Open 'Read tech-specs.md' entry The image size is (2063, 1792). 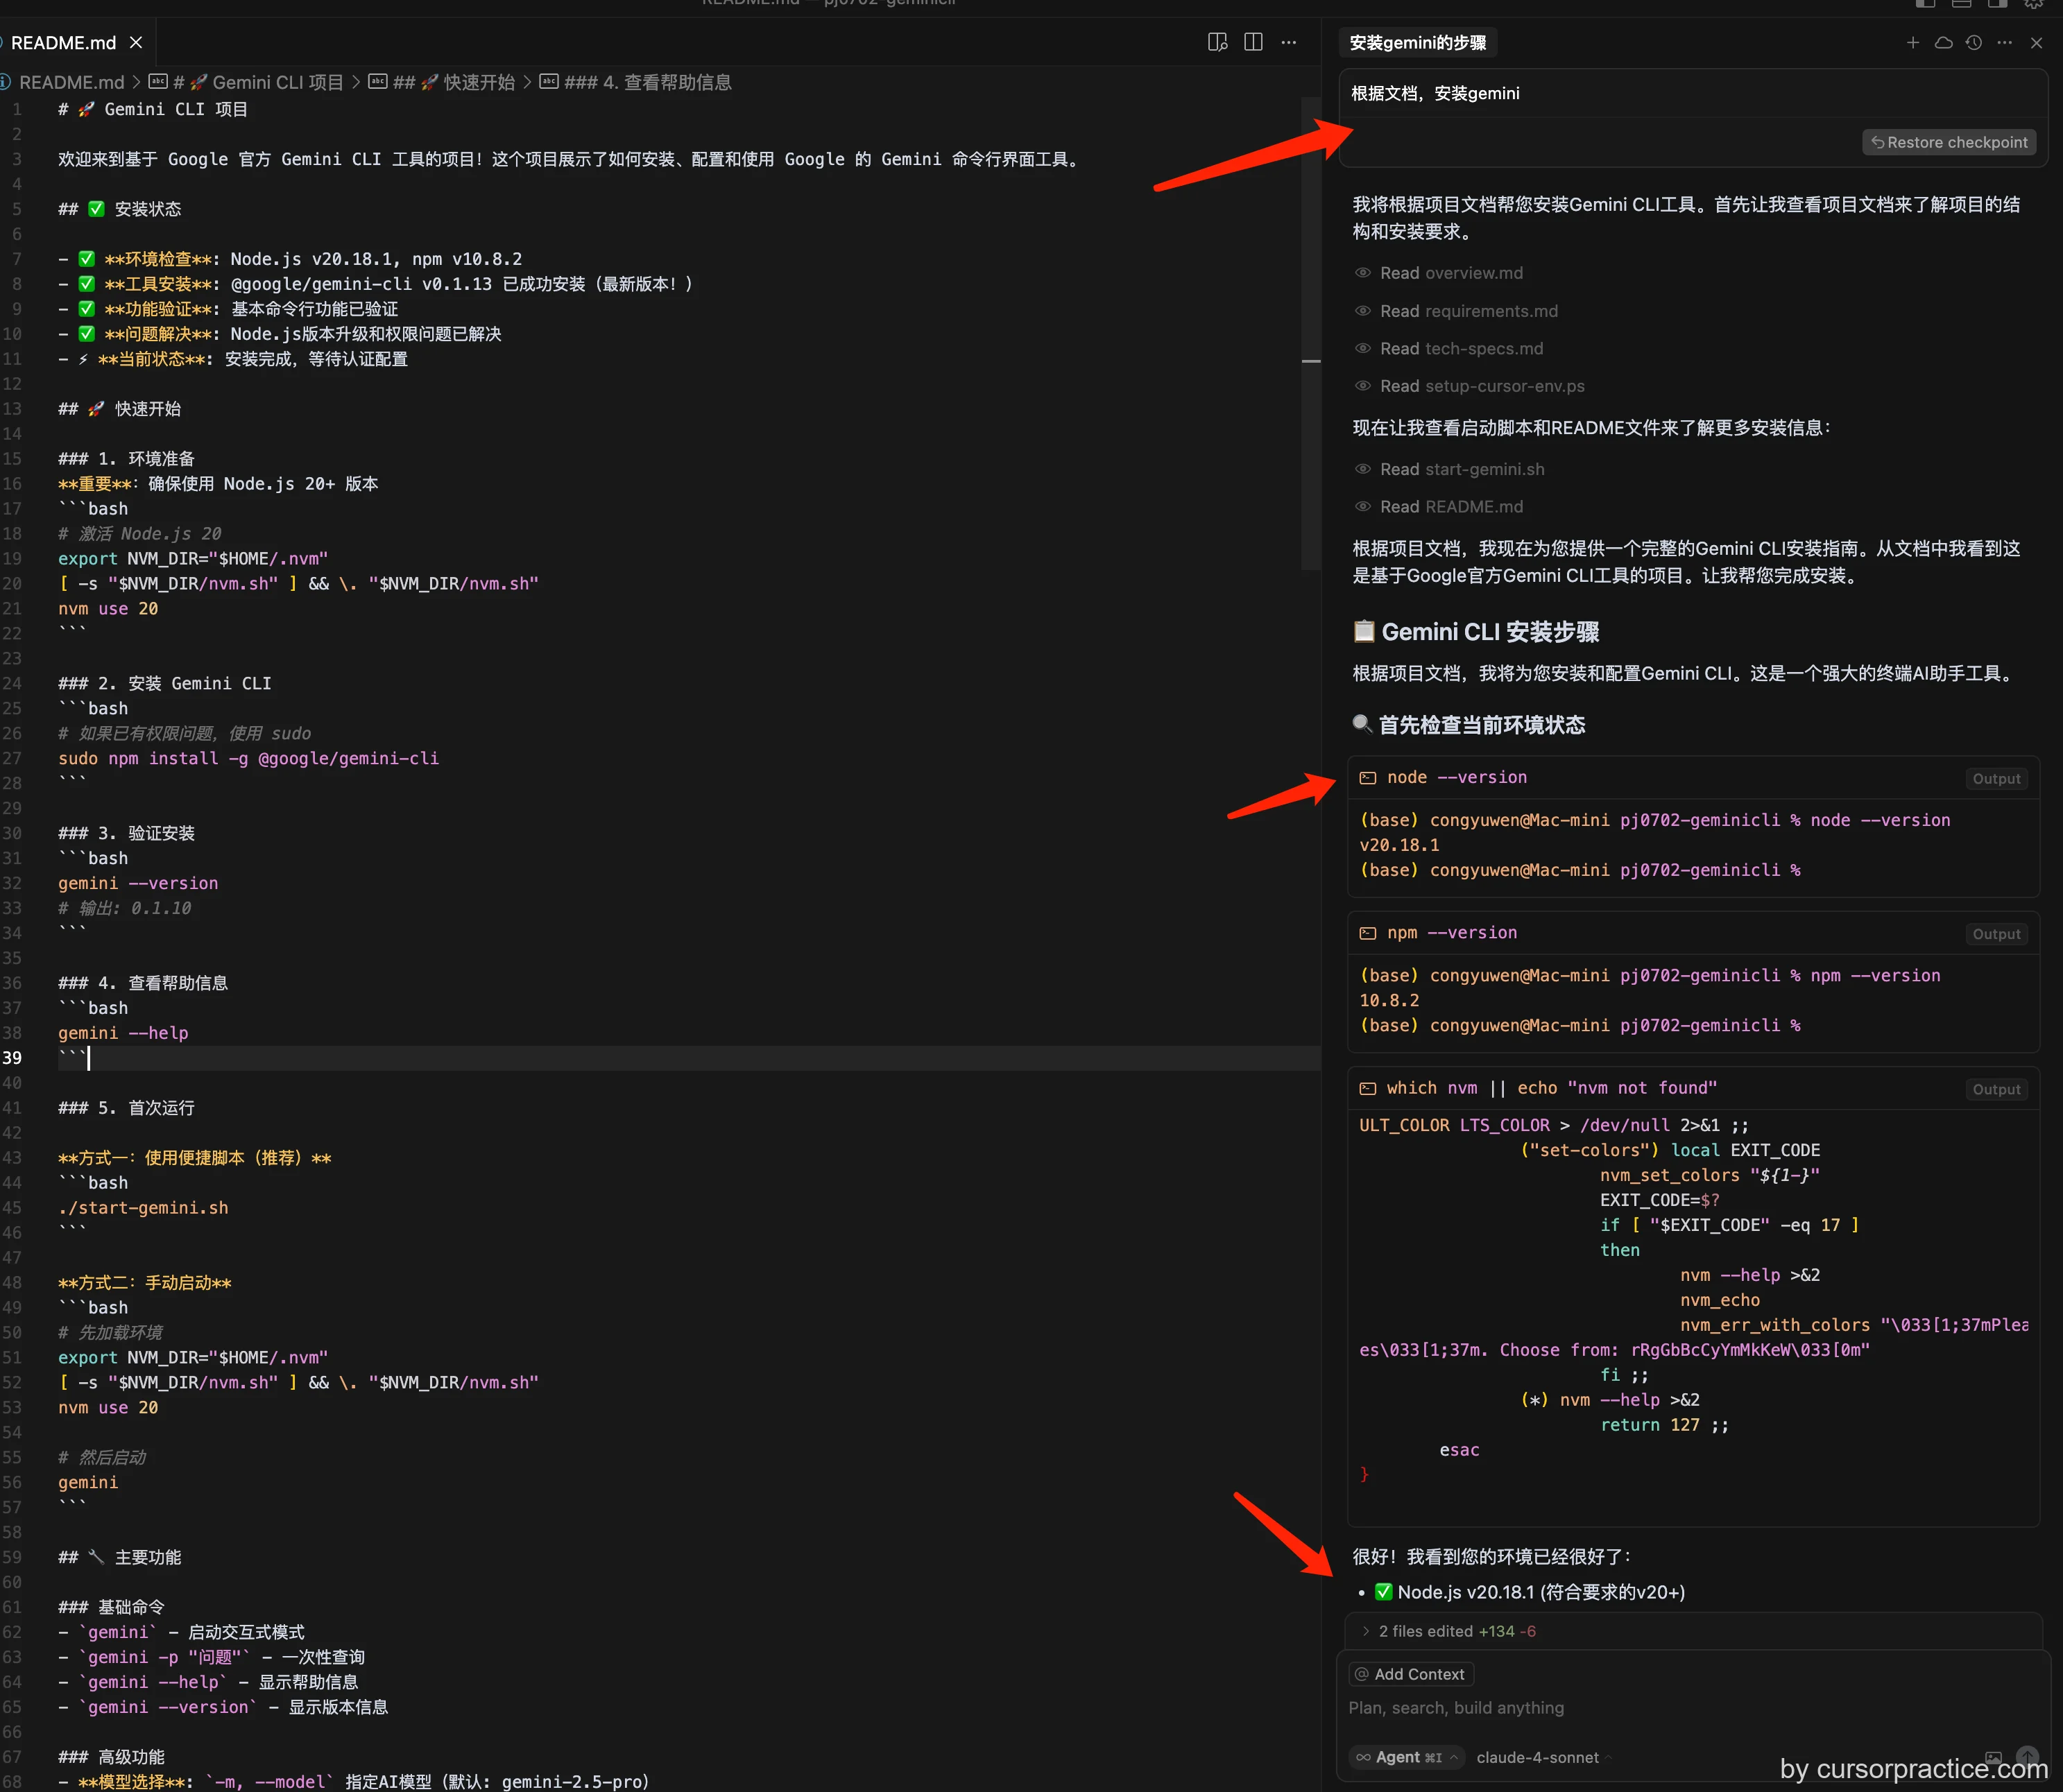pos(1461,348)
